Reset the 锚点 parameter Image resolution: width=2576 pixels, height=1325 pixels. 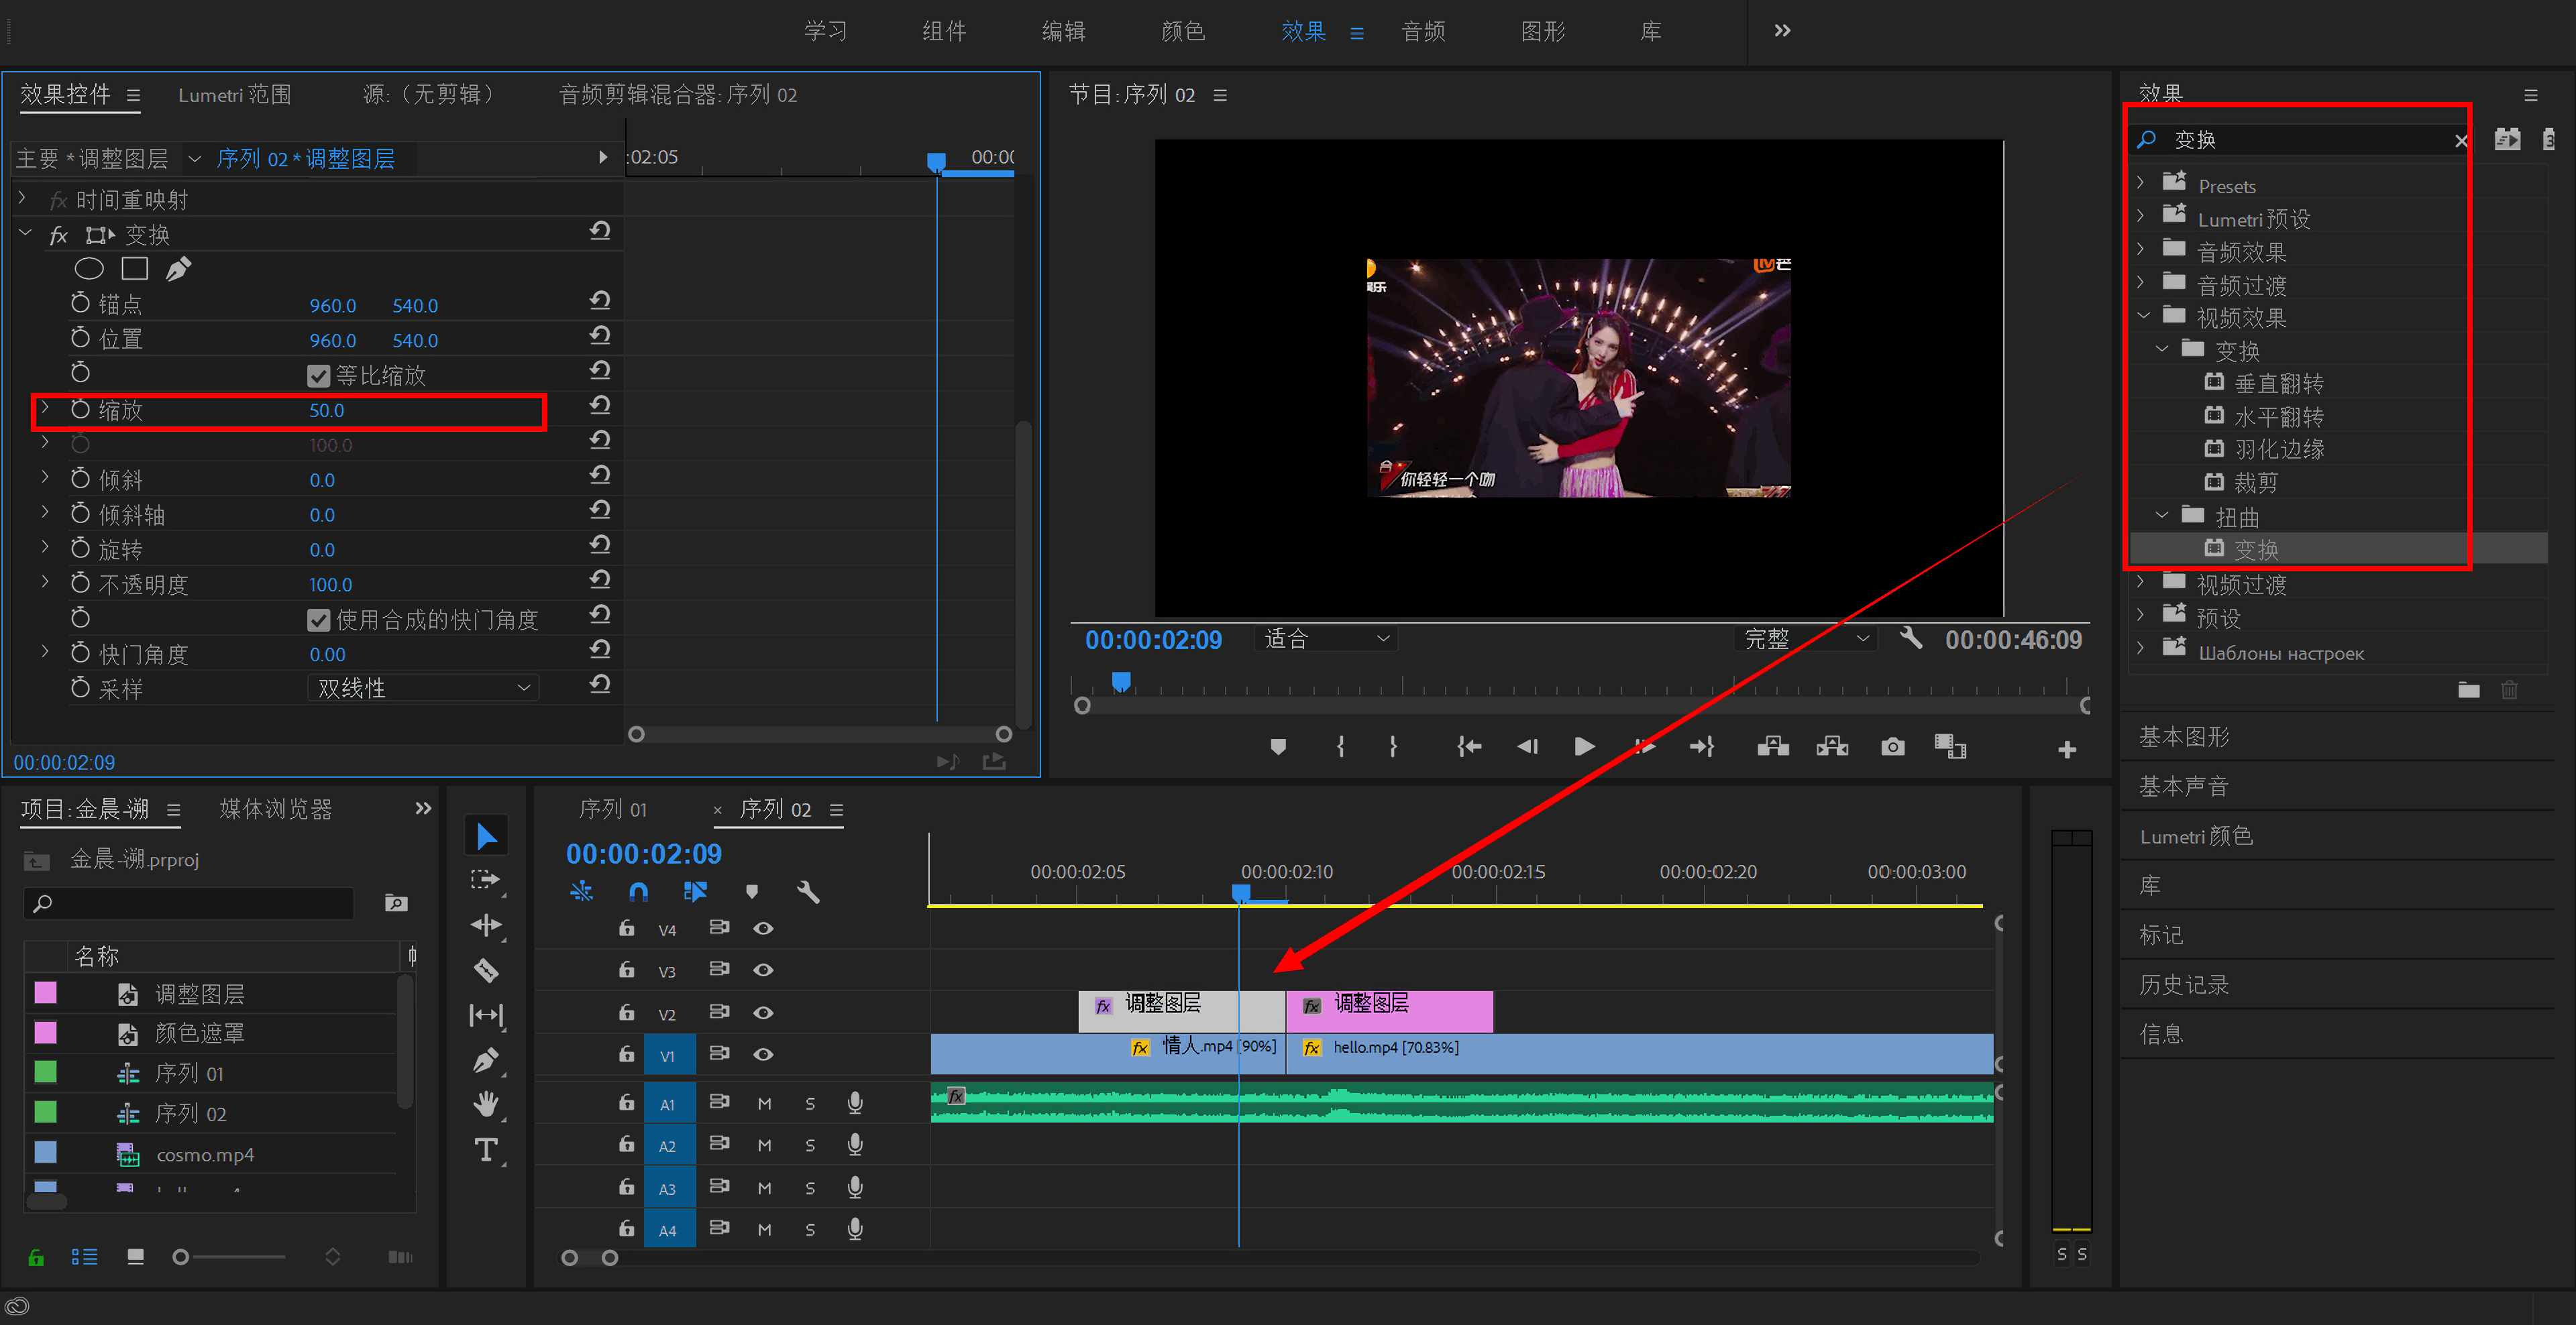pos(600,301)
